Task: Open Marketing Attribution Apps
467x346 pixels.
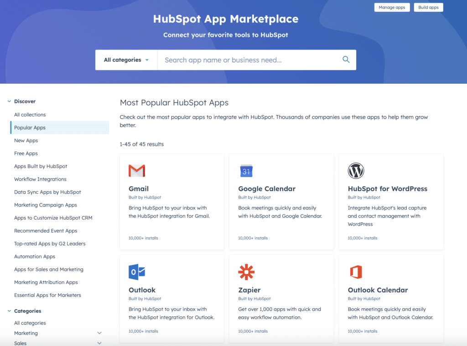Action: (x=46, y=282)
